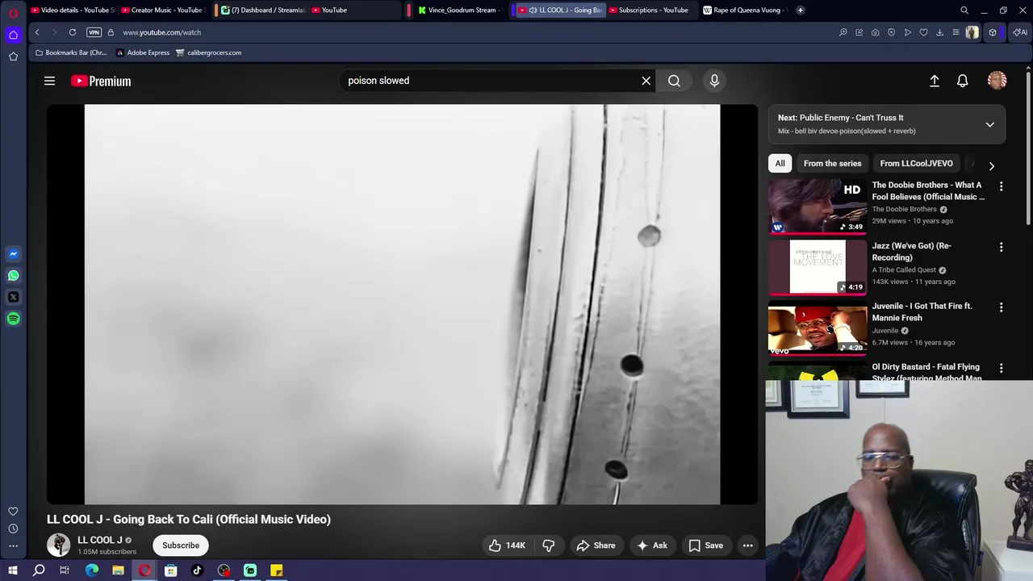
Task: Toggle the Opera VPN badge
Action: [94, 32]
